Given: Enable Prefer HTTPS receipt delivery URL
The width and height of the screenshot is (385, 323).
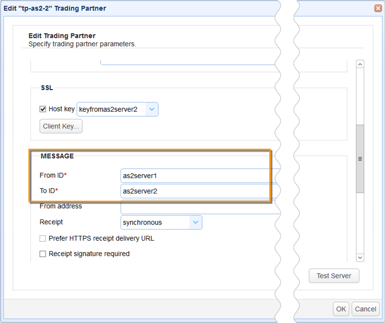Looking at the screenshot, I should coord(43,238).
